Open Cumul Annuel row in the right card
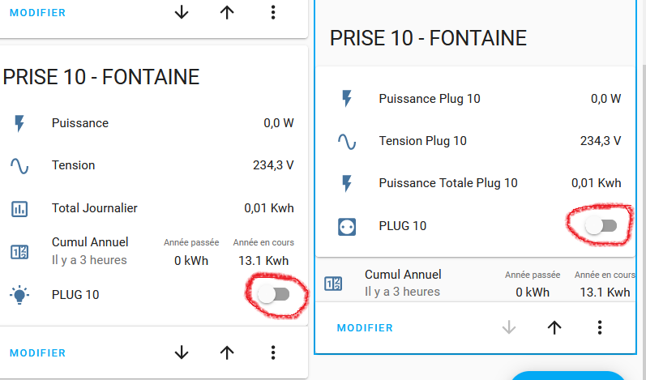Image resolution: width=646 pixels, height=380 pixels. pyautogui.click(x=477, y=284)
